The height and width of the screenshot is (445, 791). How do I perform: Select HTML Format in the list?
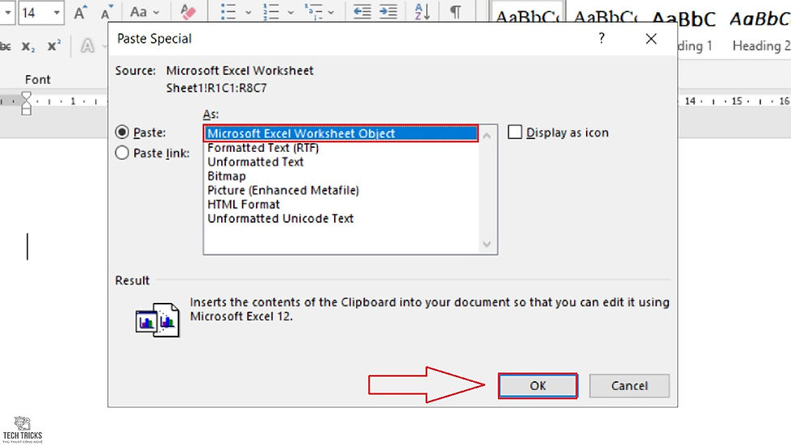point(243,204)
